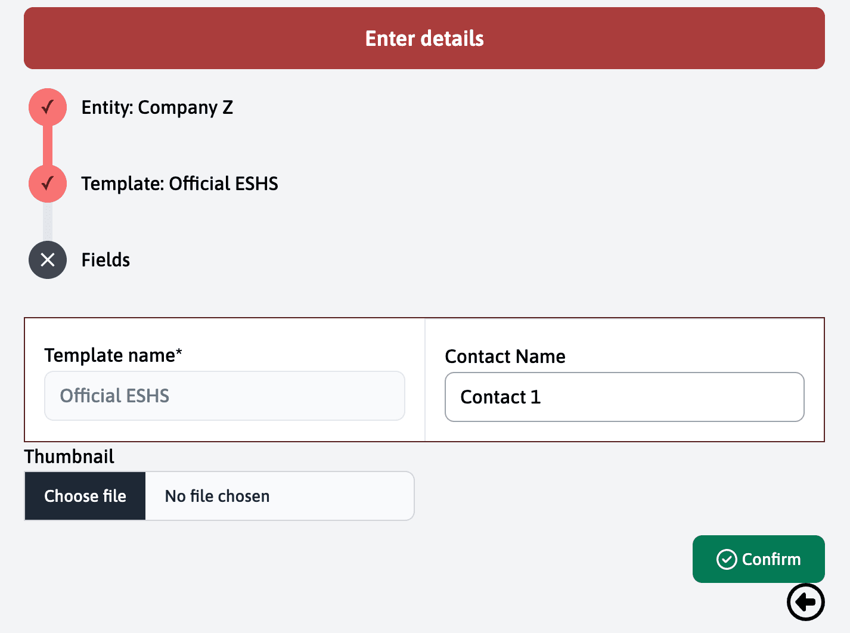Click the 'No file chosen' text area
The image size is (850, 633).
pos(279,496)
